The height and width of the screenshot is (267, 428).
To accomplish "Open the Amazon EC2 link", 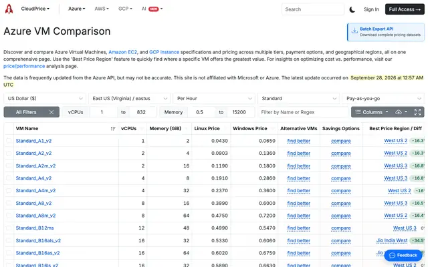I will click(123, 52).
